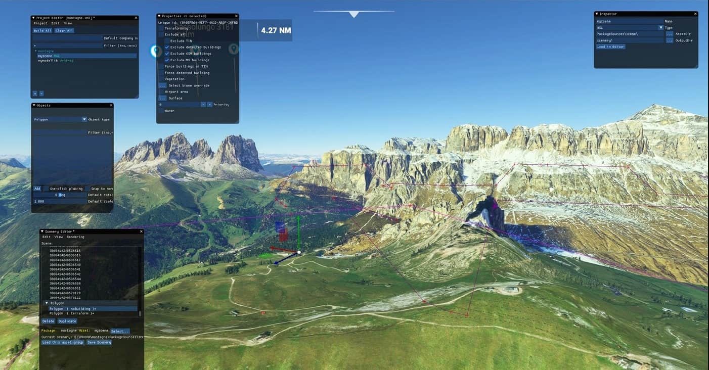Open the Project menu in Project Editor
Image resolution: width=709 pixels, height=370 pixels.
pos(40,23)
